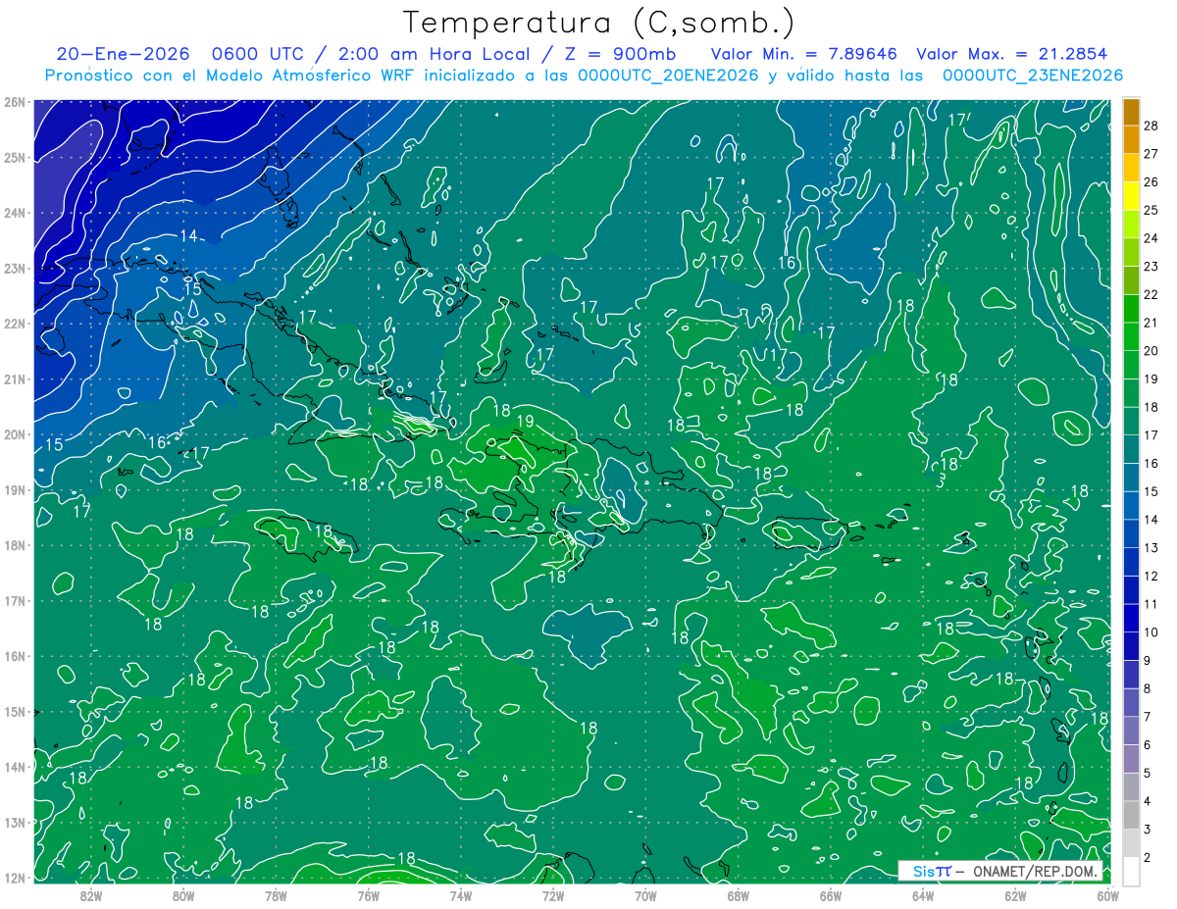Click '2:00 am Hora Local' in the header
This screenshot has width=1177, height=909.
[x=434, y=54]
